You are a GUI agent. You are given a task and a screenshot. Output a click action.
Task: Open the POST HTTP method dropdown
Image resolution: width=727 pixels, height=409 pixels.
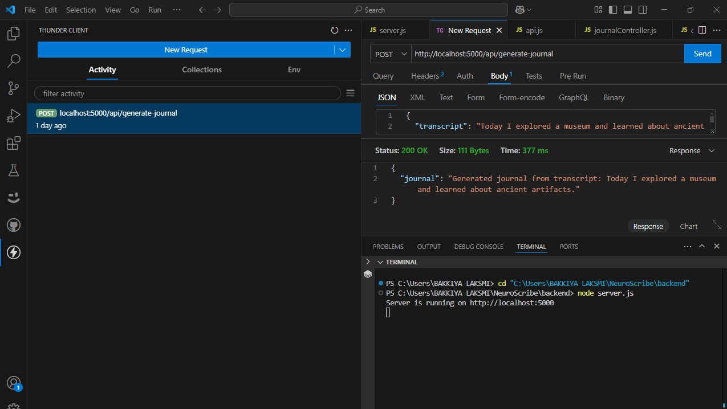coord(391,54)
